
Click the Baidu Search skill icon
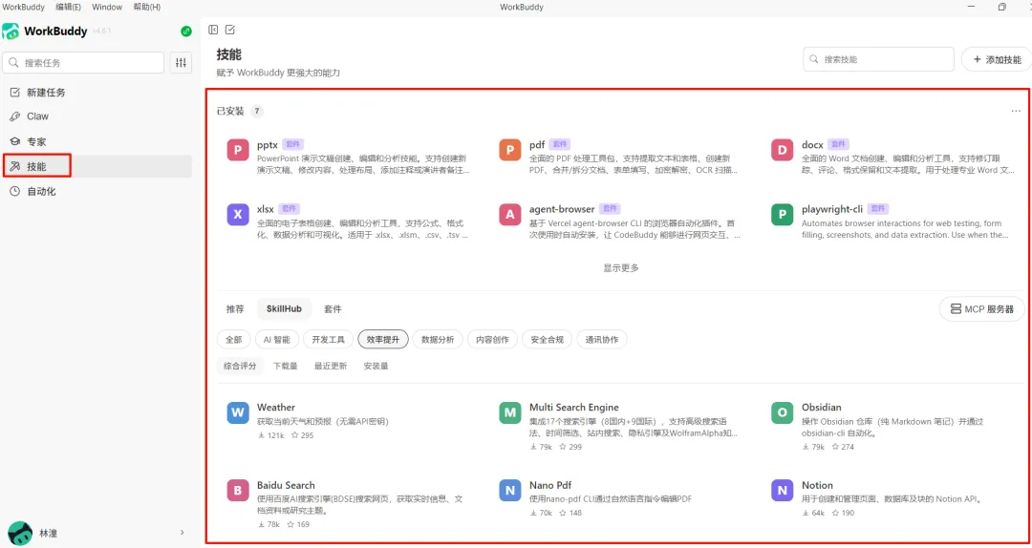coord(238,491)
